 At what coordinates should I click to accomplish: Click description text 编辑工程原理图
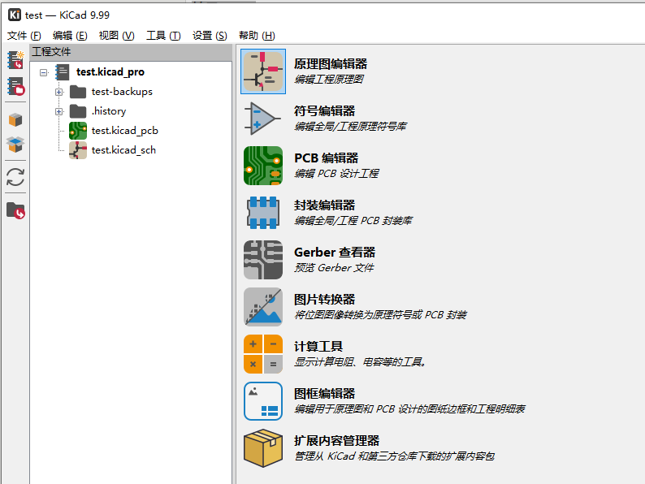point(329,80)
